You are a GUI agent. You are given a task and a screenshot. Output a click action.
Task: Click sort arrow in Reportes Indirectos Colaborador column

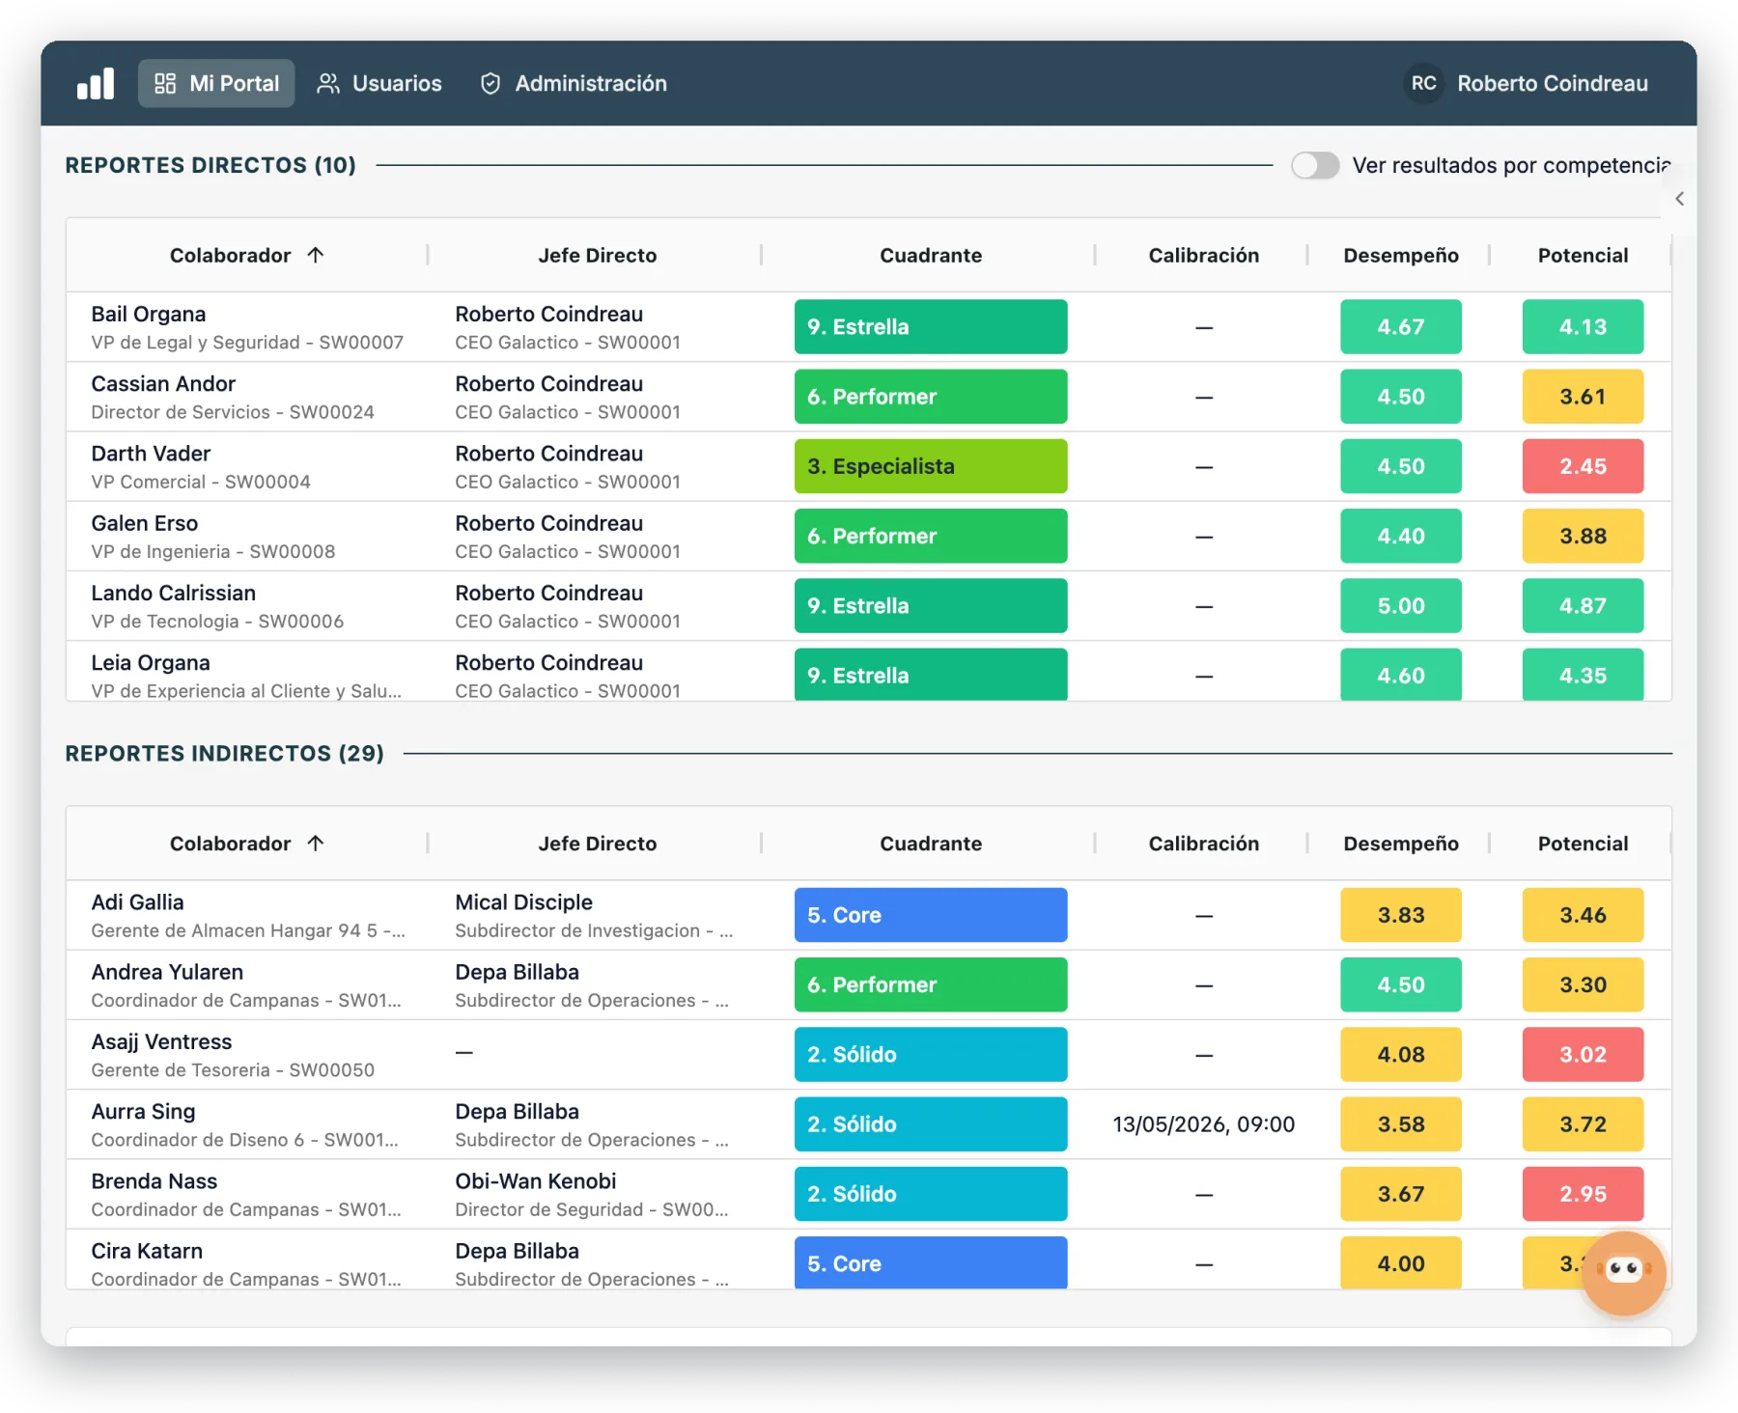point(315,843)
